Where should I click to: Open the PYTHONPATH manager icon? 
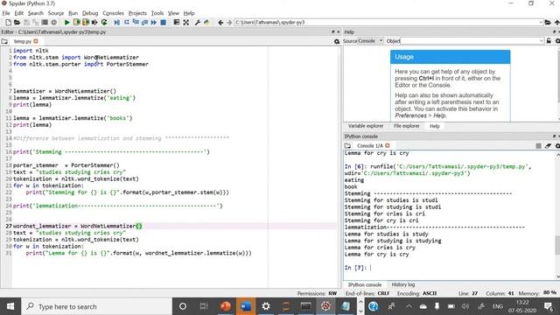pyautogui.click(x=206, y=23)
